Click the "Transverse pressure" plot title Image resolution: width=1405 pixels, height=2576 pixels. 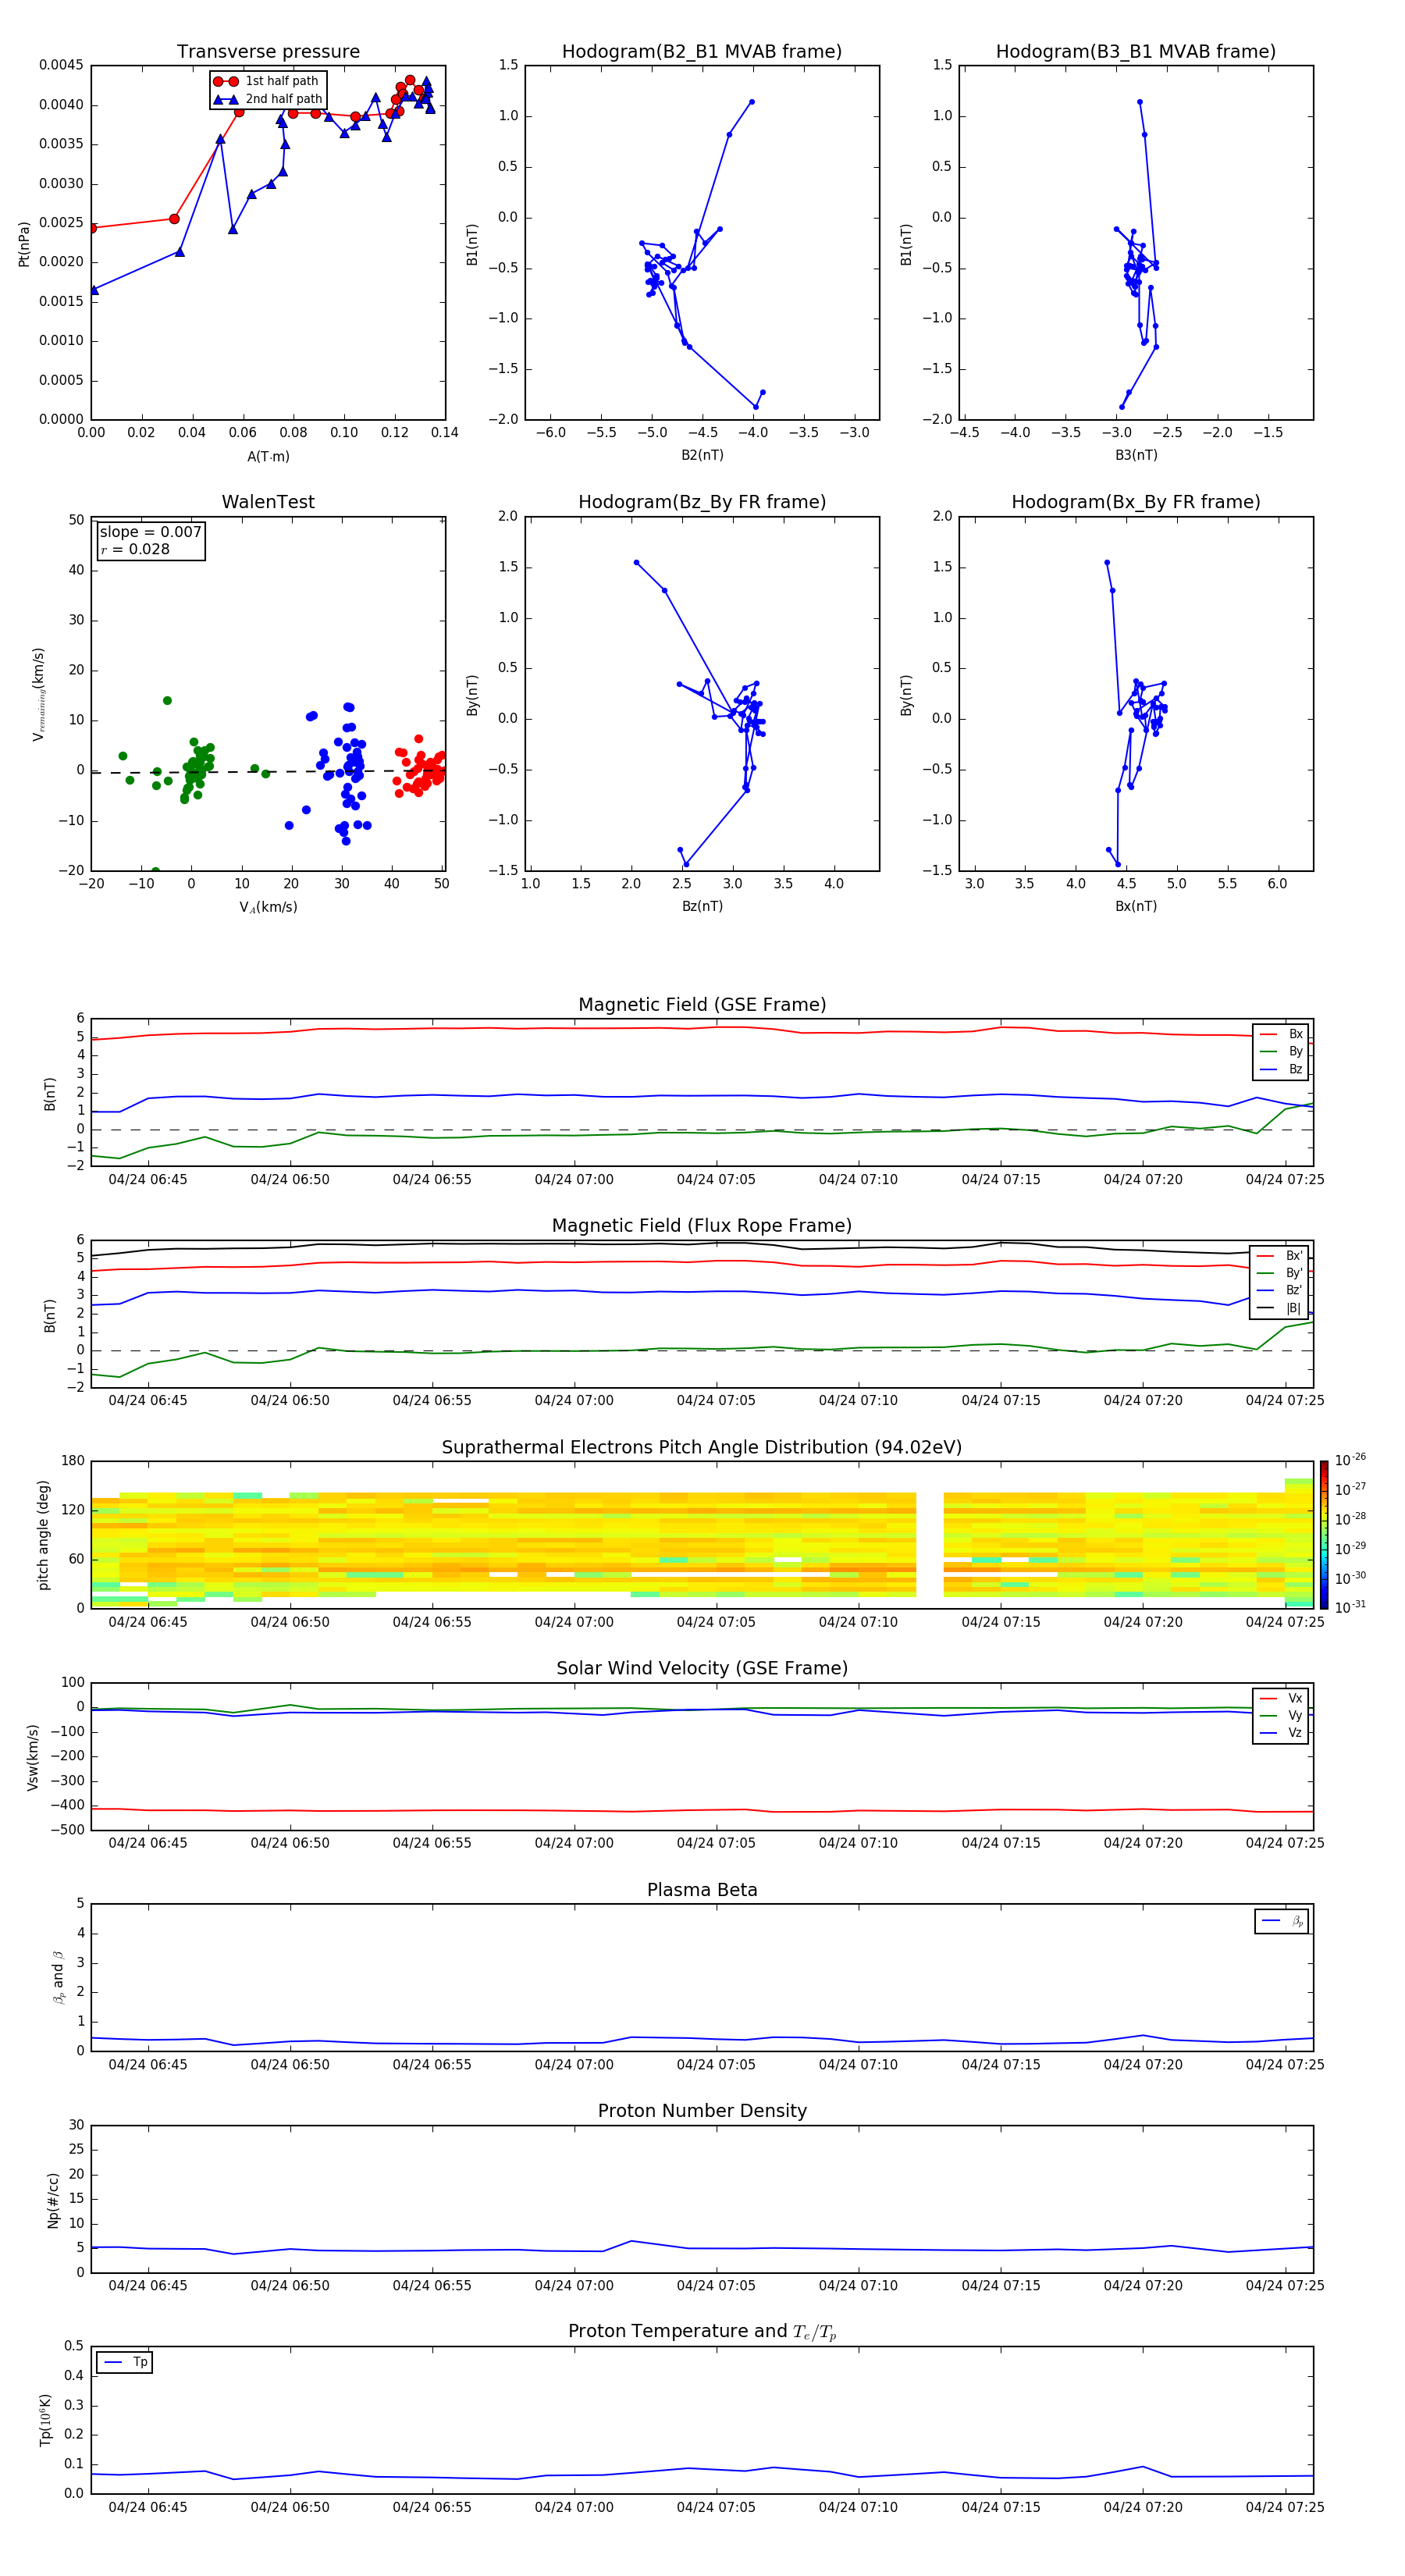point(268,51)
